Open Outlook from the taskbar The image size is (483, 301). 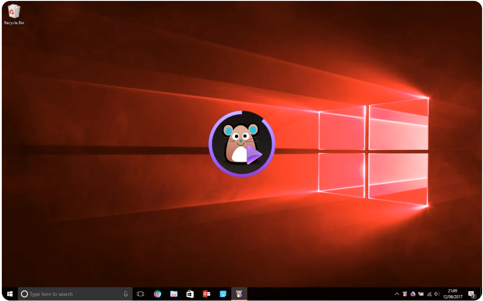pyautogui.click(x=206, y=294)
